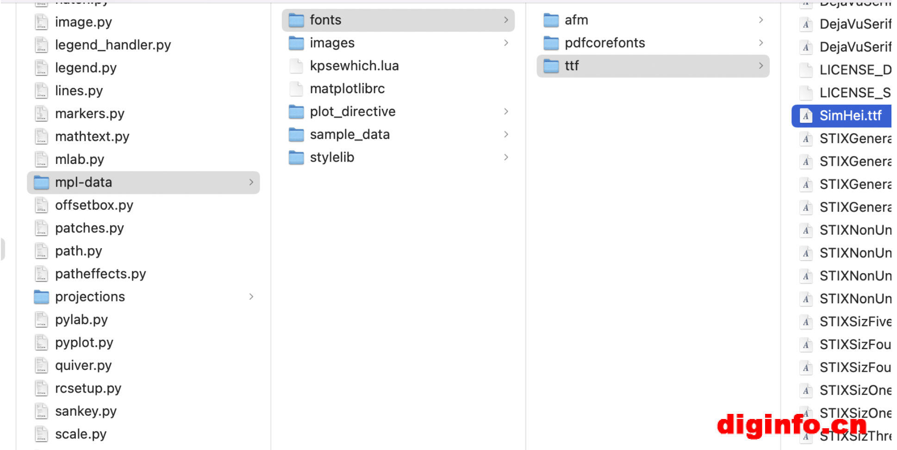897x450 pixels.
Task: Click the ttf folder icon
Action: click(x=551, y=66)
